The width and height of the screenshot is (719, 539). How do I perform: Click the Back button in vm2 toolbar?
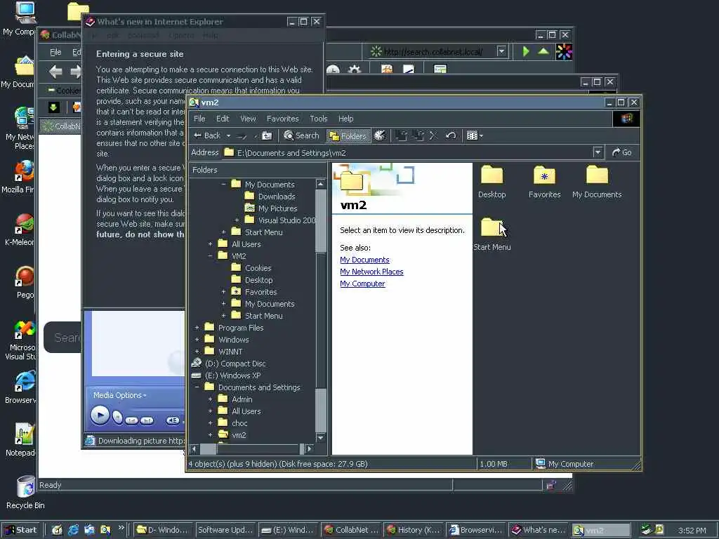[x=207, y=135]
